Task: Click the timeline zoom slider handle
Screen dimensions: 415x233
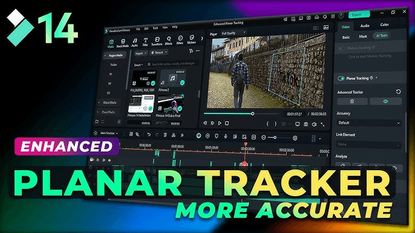Action: (275, 138)
